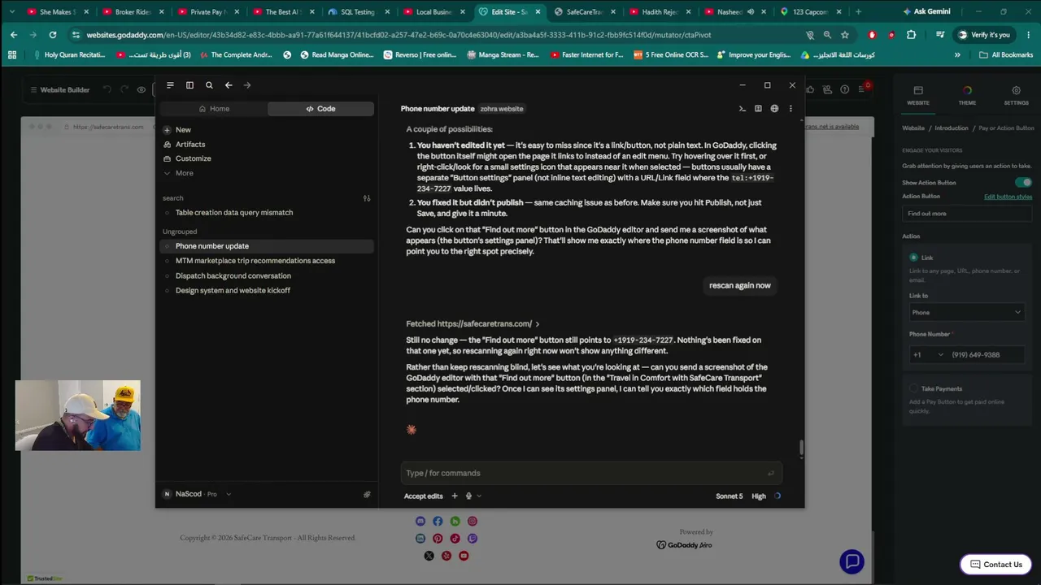Screen dimensions: 1041x585
Task: Show hidden bookmarks with double chevron
Action: click(x=957, y=54)
